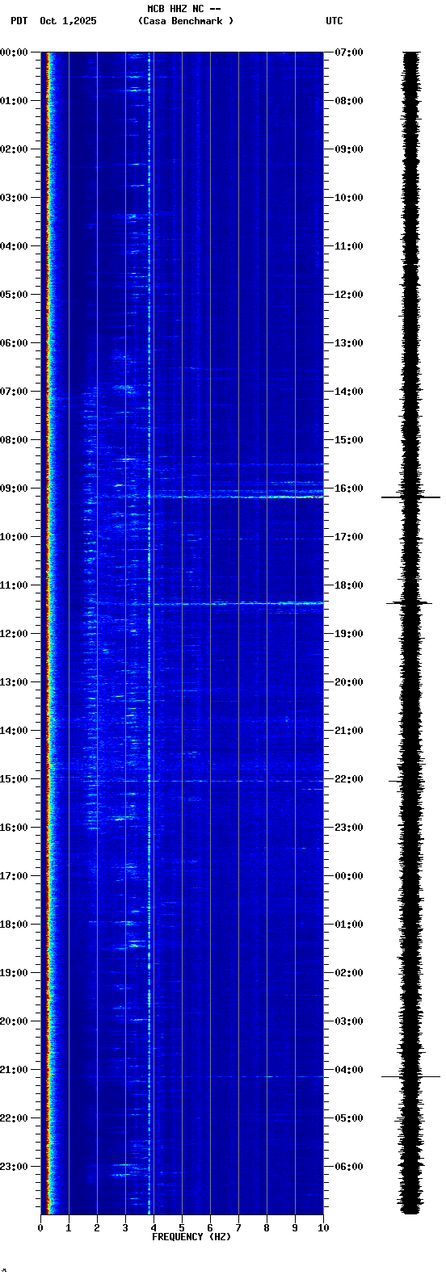446x1279 pixels.
Task: Click the 19:00 PDT time label
Action: click(x=14, y=973)
